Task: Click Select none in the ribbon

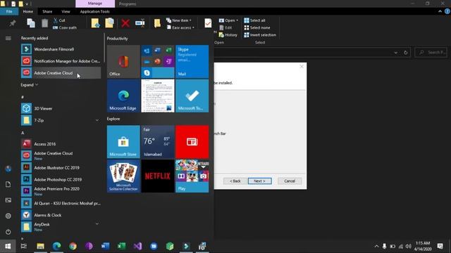Action: 257,27
